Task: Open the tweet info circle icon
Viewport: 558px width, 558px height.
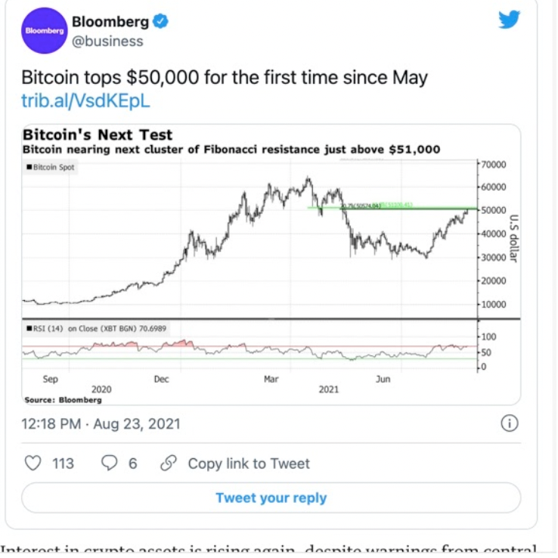Action: pyautogui.click(x=510, y=423)
